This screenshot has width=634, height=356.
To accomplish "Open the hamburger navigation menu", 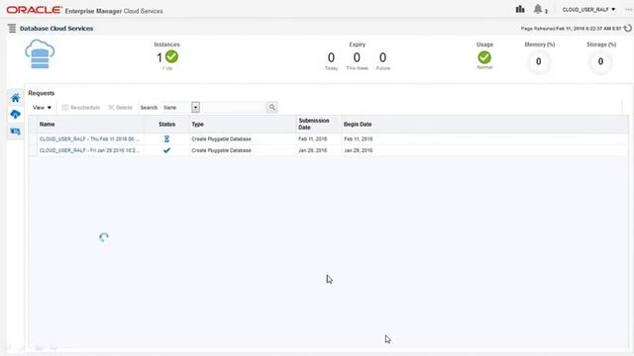I will pos(12,29).
